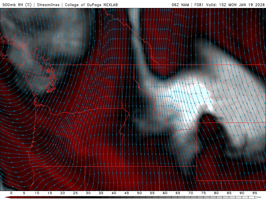Click the colorbar label '80'
This screenshot has width=266, height=199.
(216, 193)
